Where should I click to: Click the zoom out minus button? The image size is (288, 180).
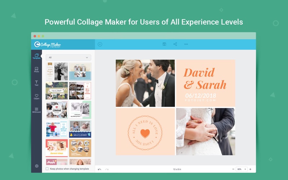click(x=233, y=169)
